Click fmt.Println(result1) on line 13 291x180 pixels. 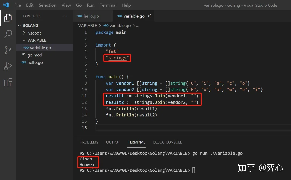coord(131,109)
